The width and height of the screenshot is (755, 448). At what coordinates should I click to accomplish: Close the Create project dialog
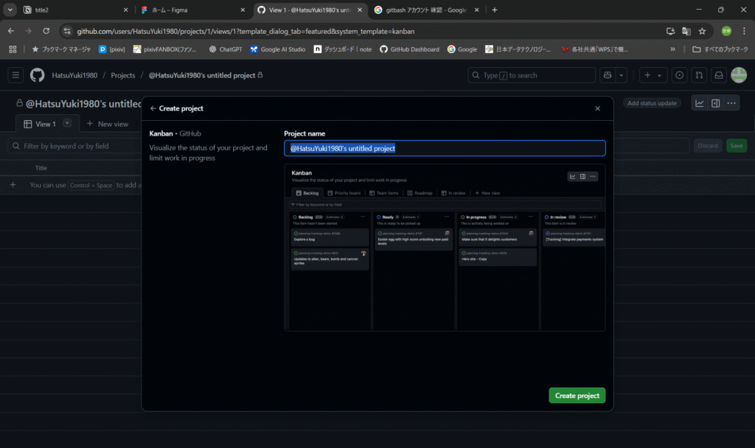(x=597, y=109)
